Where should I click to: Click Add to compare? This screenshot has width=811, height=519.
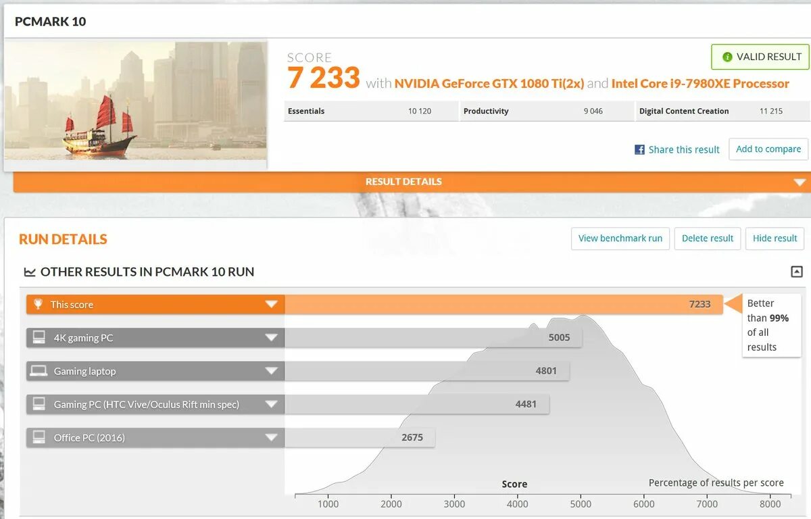(768, 149)
